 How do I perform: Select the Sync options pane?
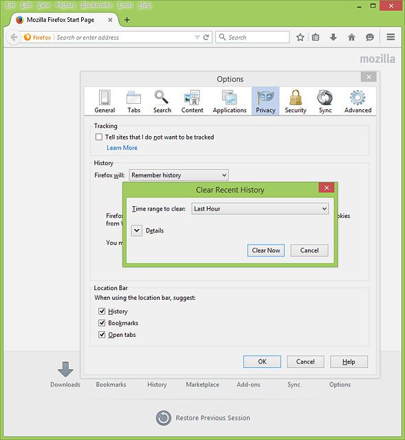(325, 101)
